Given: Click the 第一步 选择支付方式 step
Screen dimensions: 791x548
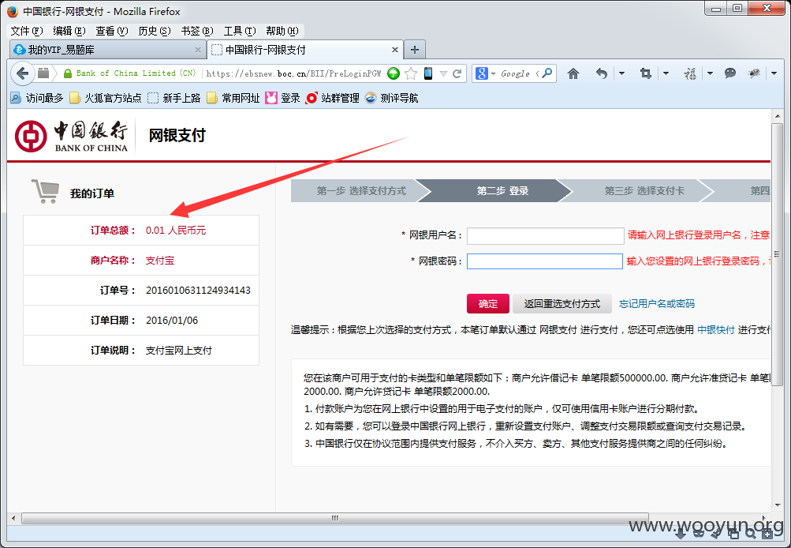Looking at the screenshot, I should pos(360,191).
